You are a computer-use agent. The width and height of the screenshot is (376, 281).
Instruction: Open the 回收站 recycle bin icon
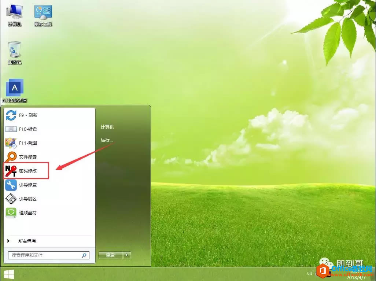coord(15,53)
